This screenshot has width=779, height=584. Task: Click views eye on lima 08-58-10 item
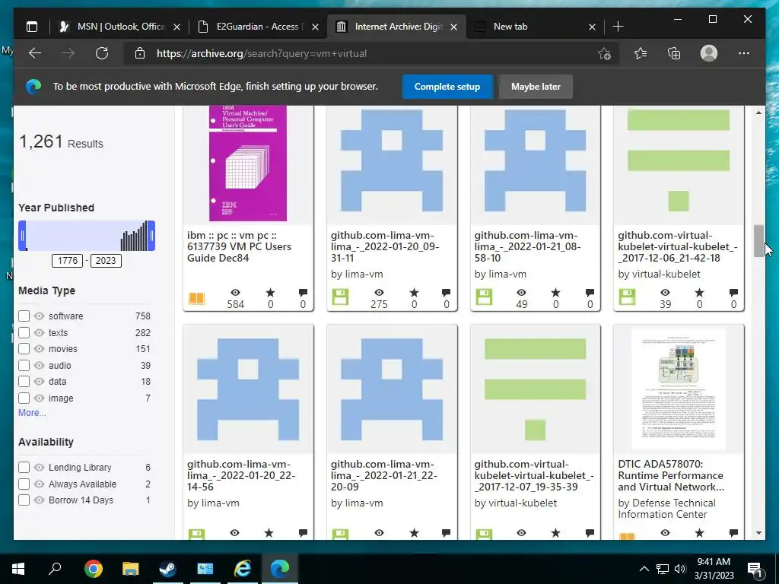pos(521,293)
